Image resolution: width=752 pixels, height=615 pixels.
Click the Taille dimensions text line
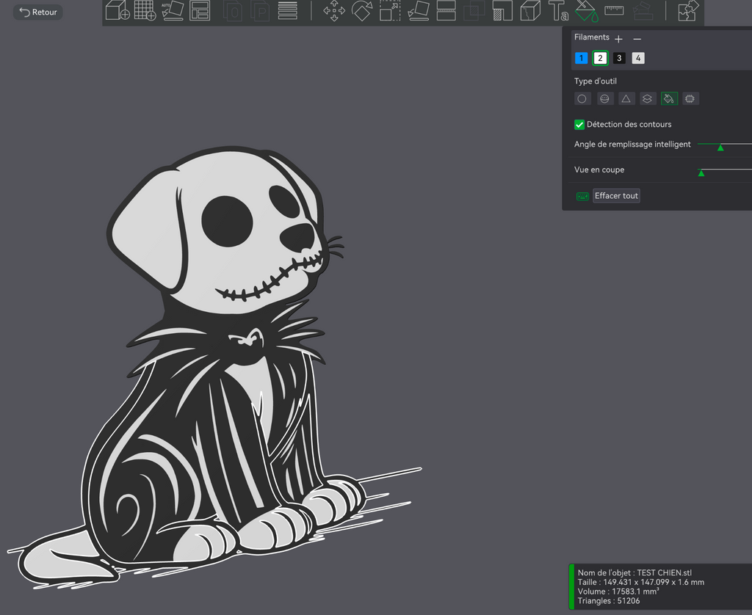coord(640,583)
